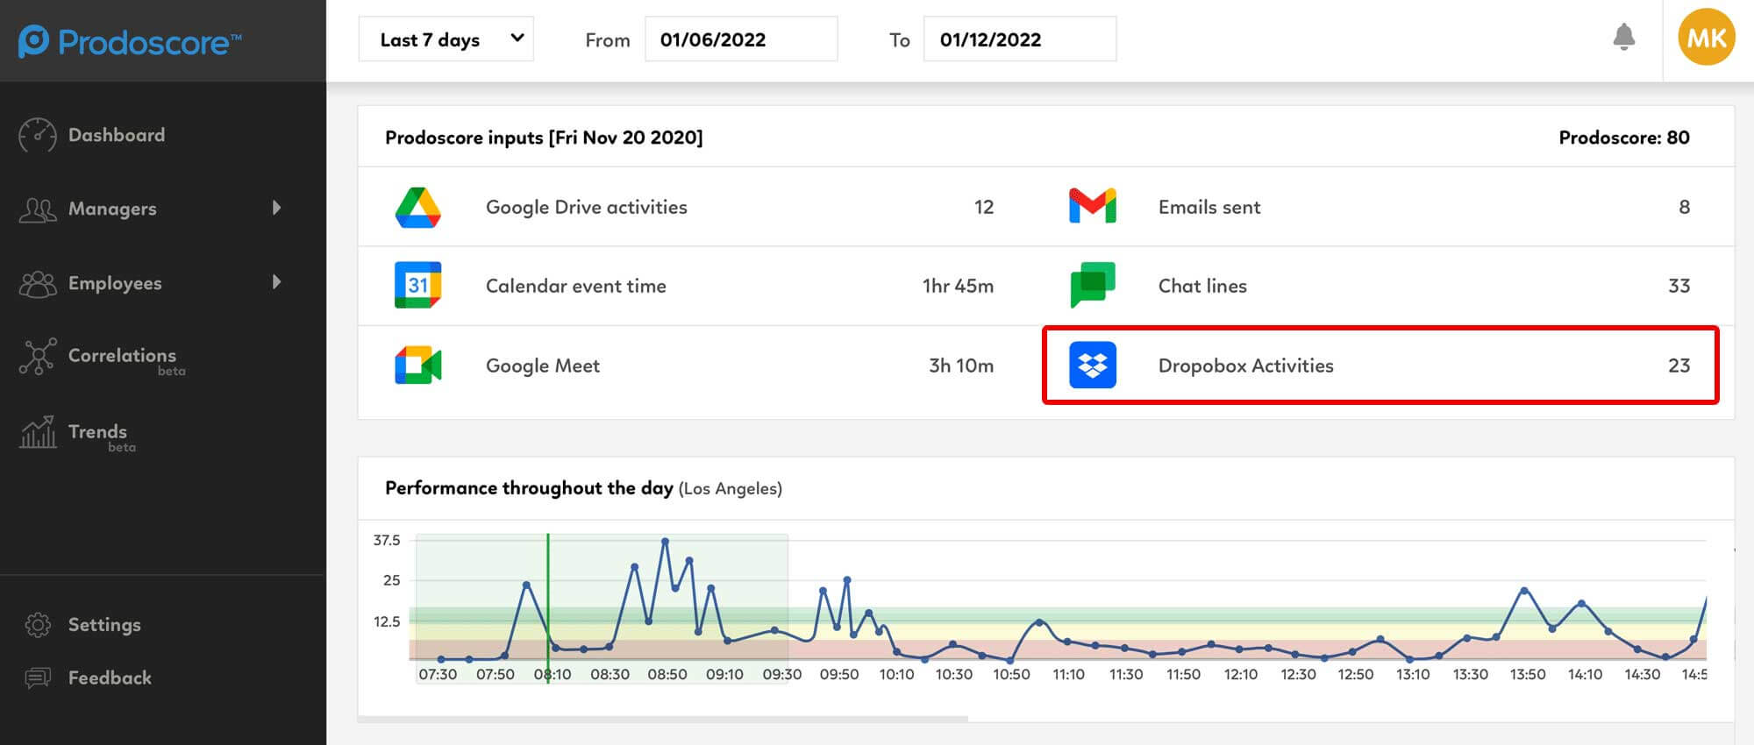Open the MK user avatar menu

[1706, 38]
